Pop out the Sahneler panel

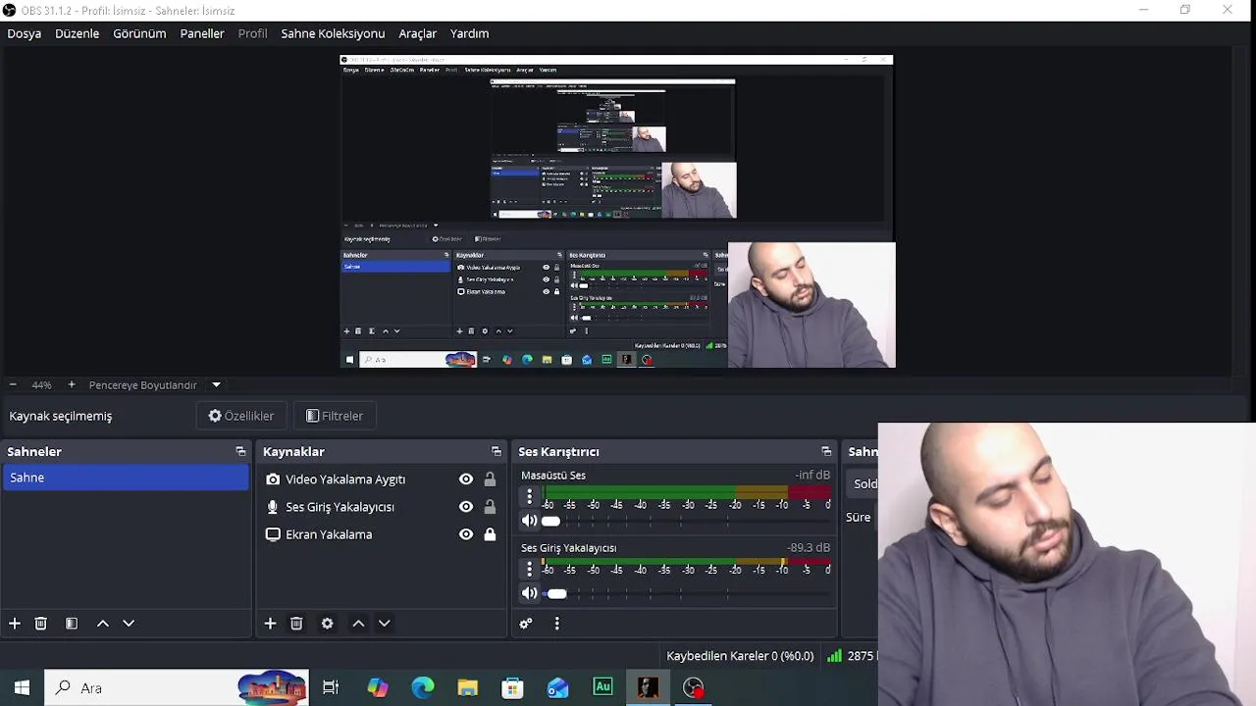click(240, 451)
